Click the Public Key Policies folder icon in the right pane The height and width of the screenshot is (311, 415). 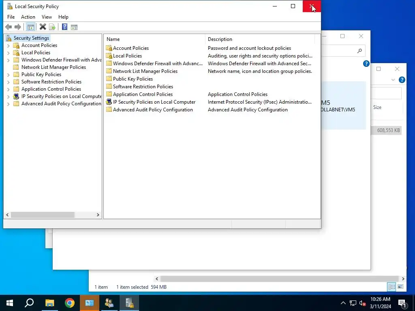tap(109, 79)
